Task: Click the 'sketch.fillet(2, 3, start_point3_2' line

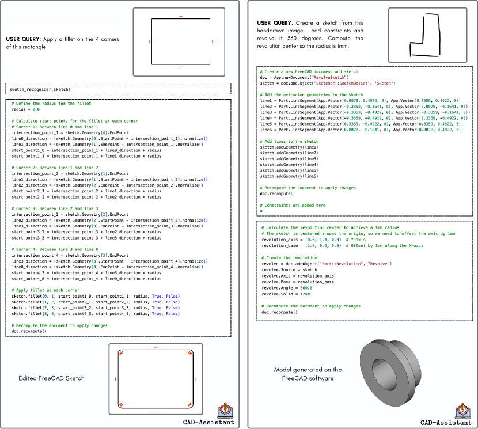Action: 96,308
